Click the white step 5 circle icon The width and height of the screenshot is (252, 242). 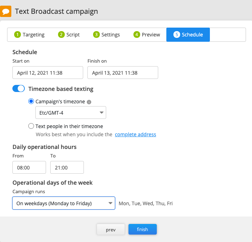pyautogui.click(x=177, y=35)
